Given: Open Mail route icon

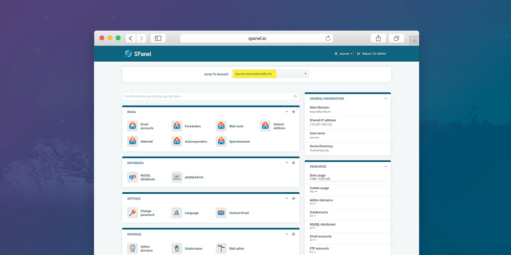Looking at the screenshot, I should [221, 126].
